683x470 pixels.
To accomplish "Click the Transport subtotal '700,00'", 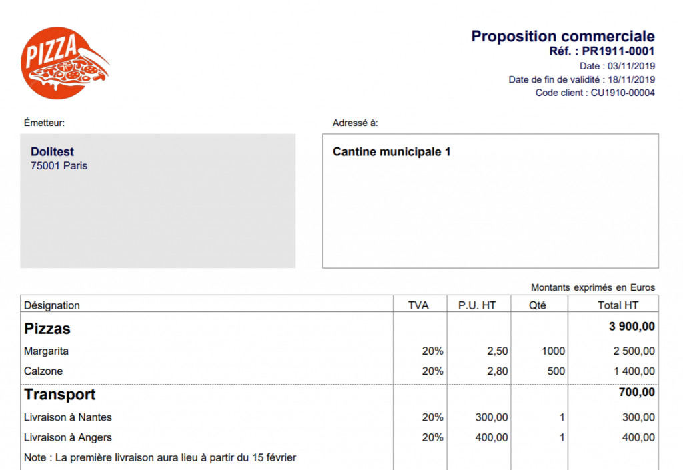I will point(636,392).
